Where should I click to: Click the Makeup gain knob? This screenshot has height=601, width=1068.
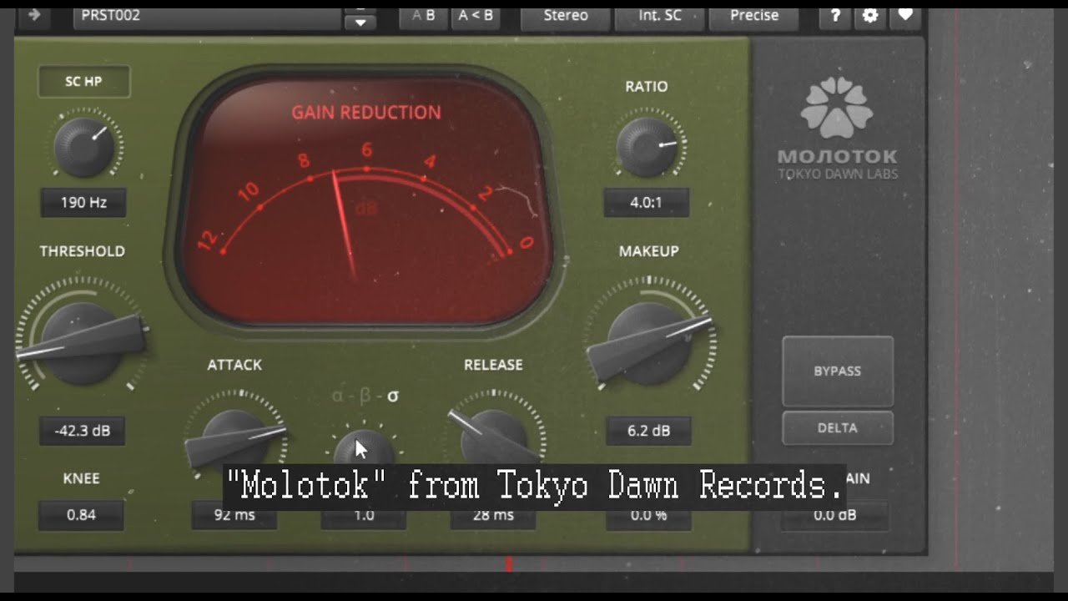pyautogui.click(x=648, y=342)
